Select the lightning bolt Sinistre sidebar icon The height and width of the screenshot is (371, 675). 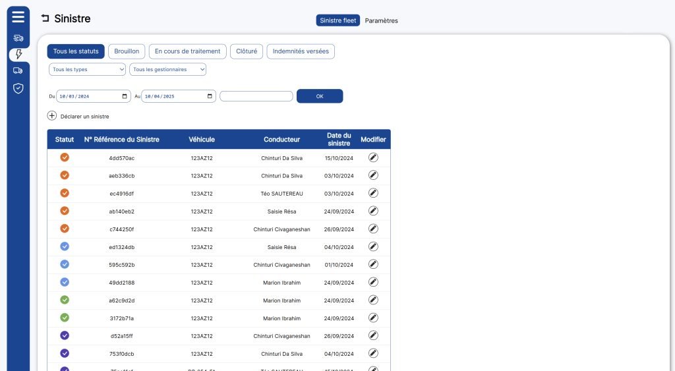(x=18, y=54)
